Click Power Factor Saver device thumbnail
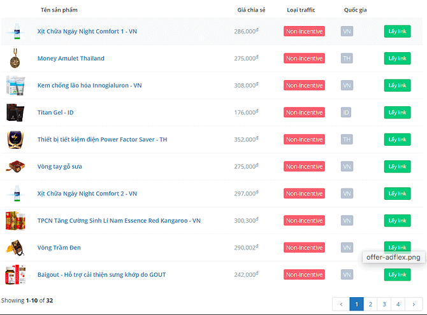 [x=15, y=139]
